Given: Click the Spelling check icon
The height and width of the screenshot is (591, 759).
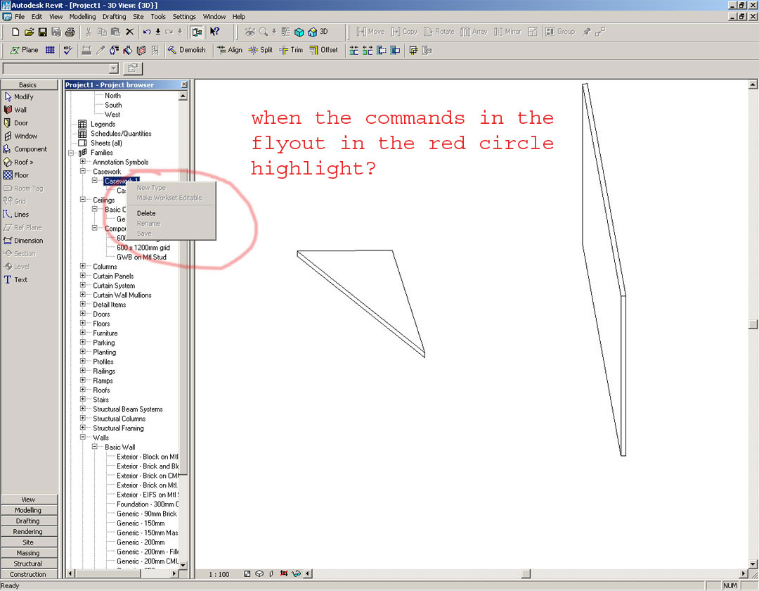Looking at the screenshot, I should click(x=67, y=50).
